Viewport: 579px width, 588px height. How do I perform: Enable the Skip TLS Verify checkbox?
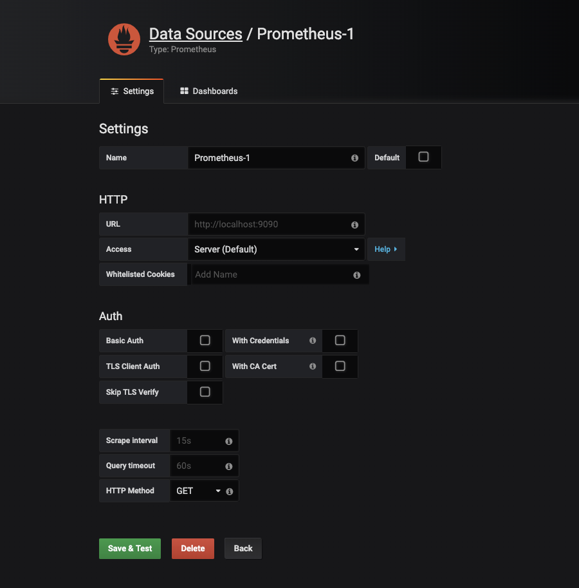point(205,392)
